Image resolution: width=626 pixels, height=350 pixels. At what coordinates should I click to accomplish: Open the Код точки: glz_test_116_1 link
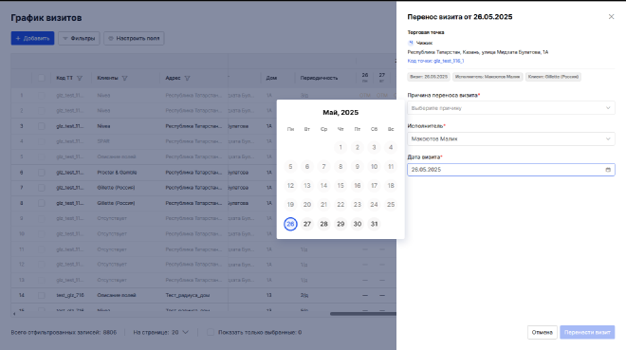(435, 61)
